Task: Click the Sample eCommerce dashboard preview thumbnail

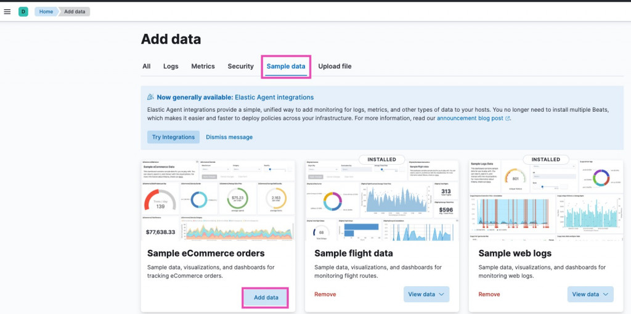Action: click(x=218, y=200)
